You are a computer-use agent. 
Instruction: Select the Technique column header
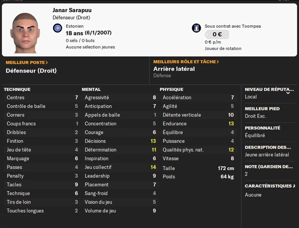[x=17, y=89]
